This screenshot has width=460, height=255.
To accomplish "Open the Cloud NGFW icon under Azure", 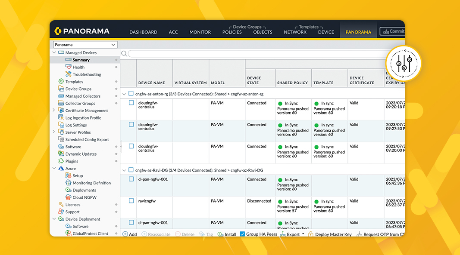I will click(x=68, y=197).
